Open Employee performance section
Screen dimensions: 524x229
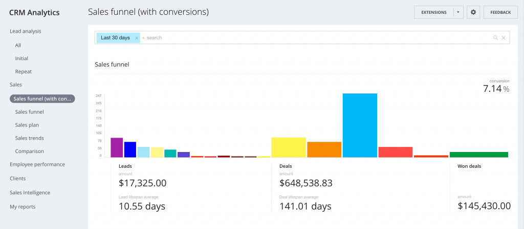coord(37,164)
